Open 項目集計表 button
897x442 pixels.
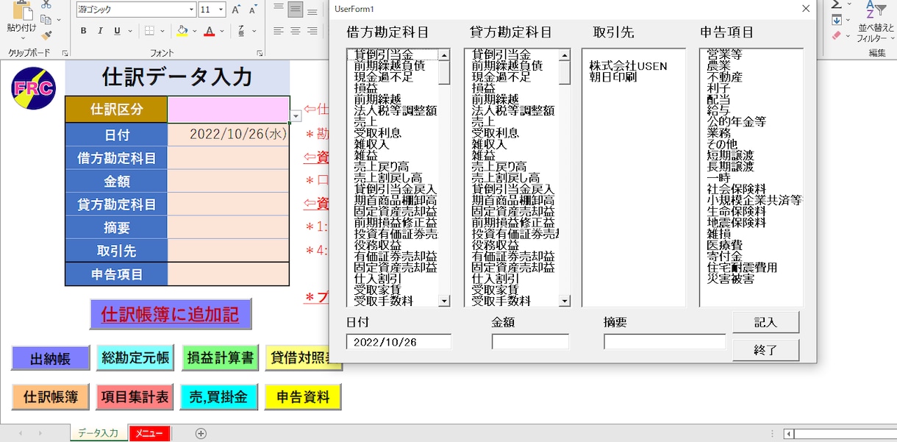tap(135, 397)
